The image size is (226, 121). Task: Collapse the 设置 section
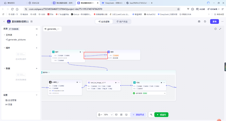[x=37, y=95]
